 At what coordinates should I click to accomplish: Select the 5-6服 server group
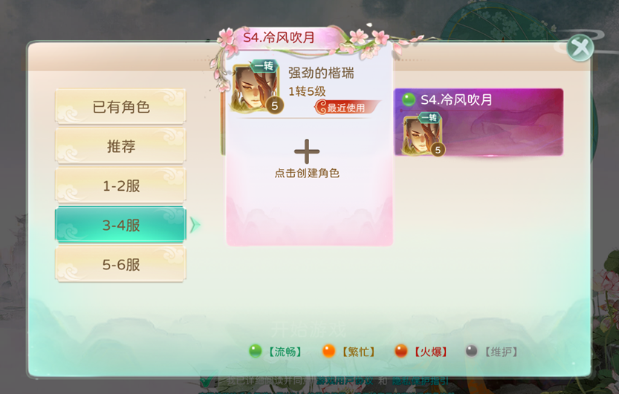pyautogui.click(x=120, y=264)
